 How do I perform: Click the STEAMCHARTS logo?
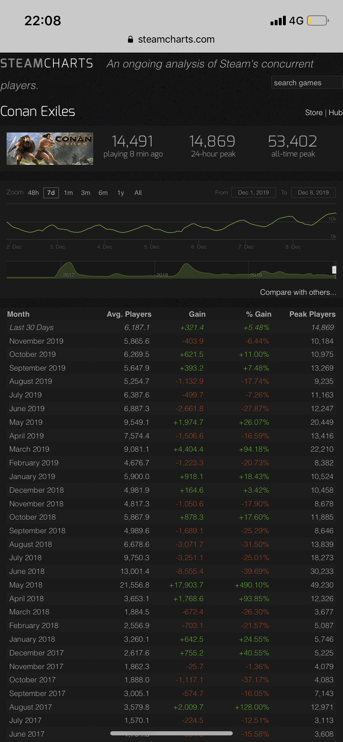tap(47, 63)
